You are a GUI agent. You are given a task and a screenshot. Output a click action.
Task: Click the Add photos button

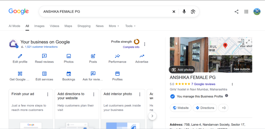[182, 70]
